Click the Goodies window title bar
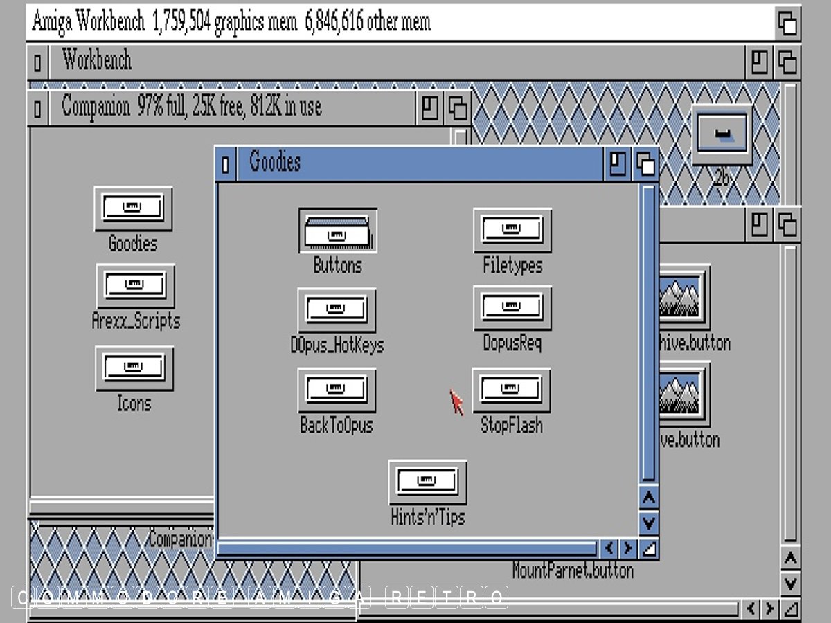Image resolution: width=831 pixels, height=623 pixels. coord(415,164)
